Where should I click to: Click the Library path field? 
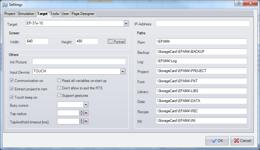201,91
